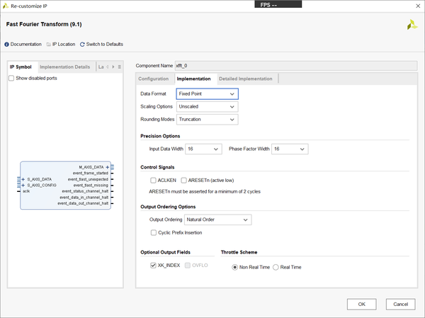The height and width of the screenshot is (318, 425).
Task: Open the left panel tab list menu icon
Action: [120, 67]
